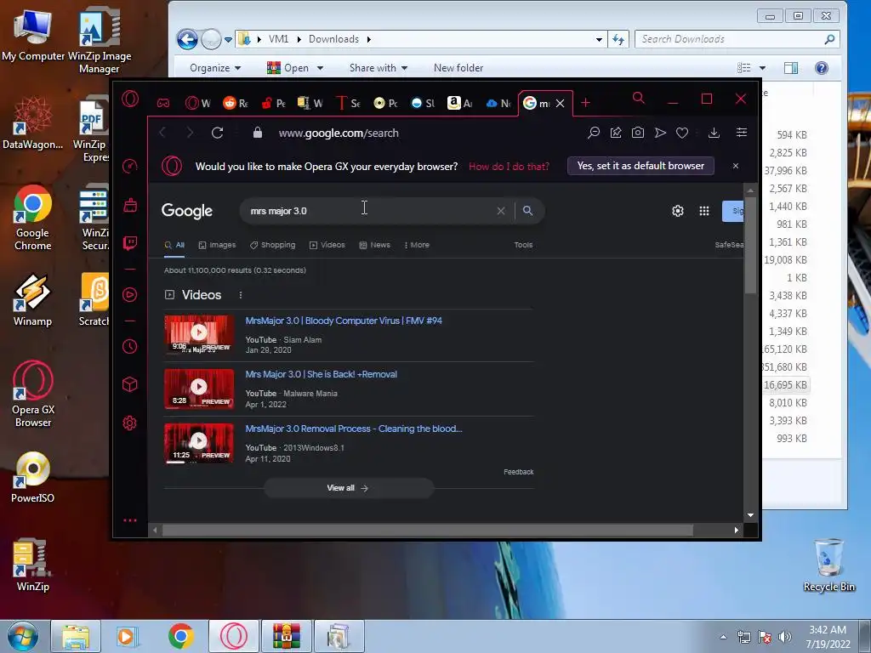871x653 pixels.
Task: Open Easy Setup sliders icon
Action: pyautogui.click(x=742, y=132)
